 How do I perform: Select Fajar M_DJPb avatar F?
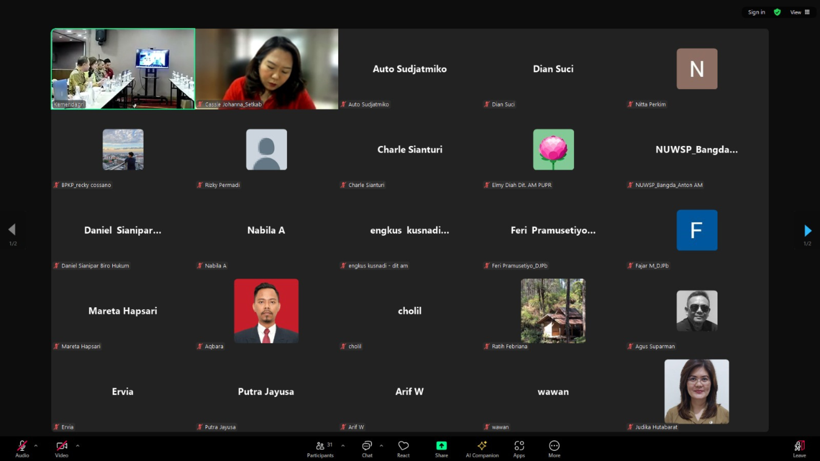[x=697, y=230]
